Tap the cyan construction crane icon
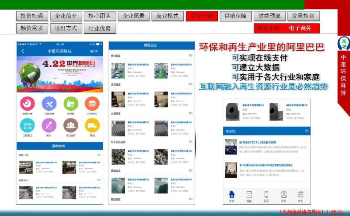The image size is (350, 216). pyautogui.click(x=27, y=125)
